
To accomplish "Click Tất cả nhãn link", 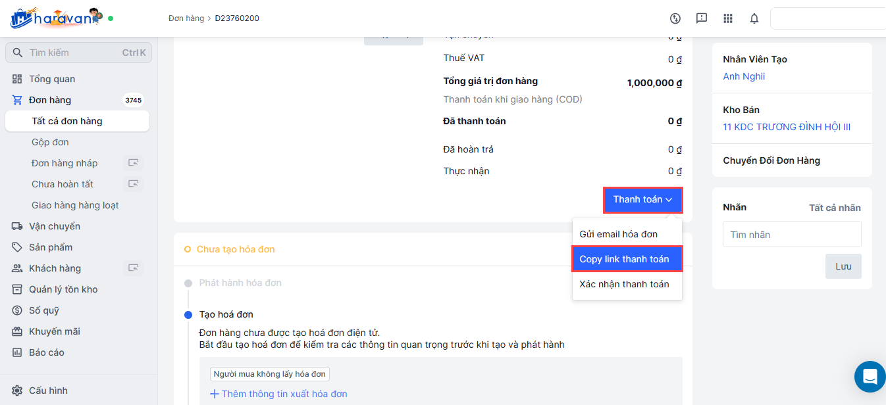I will [x=835, y=208].
